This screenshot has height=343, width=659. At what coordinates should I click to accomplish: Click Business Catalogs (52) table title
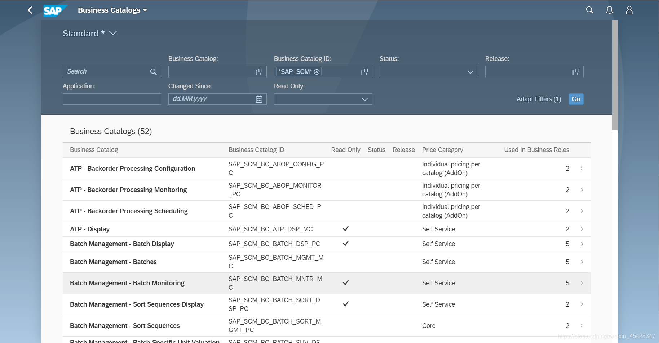coord(111,132)
